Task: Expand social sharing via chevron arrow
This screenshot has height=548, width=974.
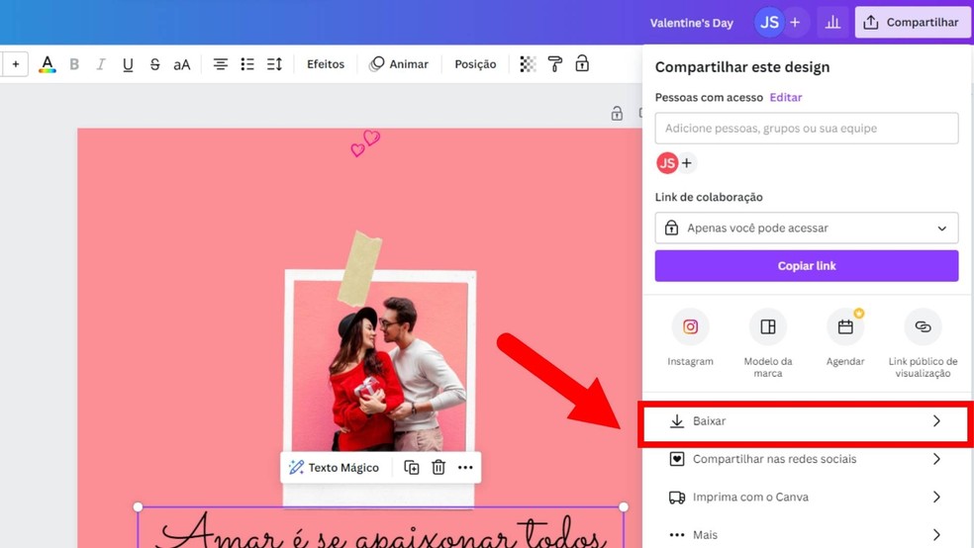Action: point(936,459)
